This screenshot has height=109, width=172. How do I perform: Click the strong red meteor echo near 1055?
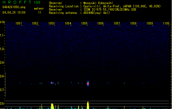(x=88, y=84)
